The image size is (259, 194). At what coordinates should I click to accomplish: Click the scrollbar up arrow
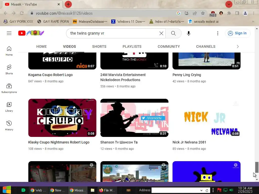[257, 28]
